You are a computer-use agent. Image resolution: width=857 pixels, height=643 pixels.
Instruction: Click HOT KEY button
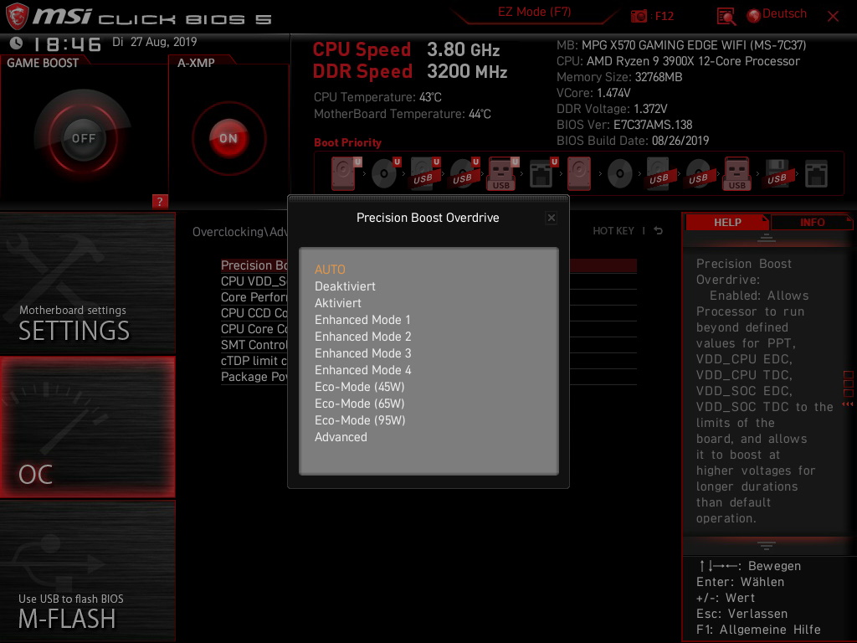pos(613,231)
